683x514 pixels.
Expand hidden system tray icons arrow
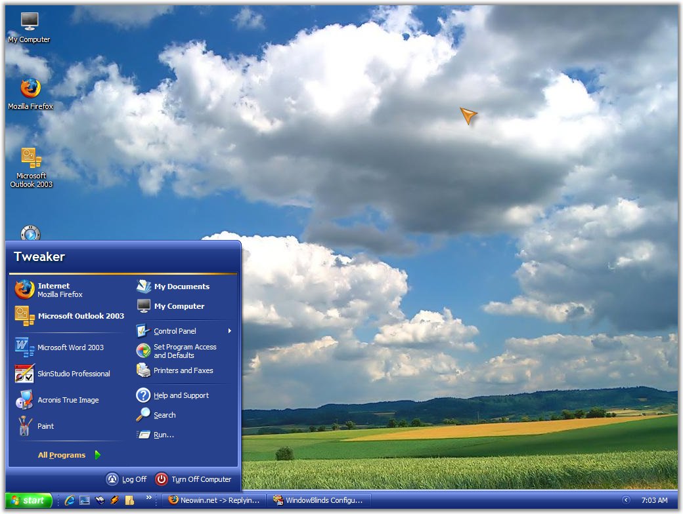[x=626, y=500]
